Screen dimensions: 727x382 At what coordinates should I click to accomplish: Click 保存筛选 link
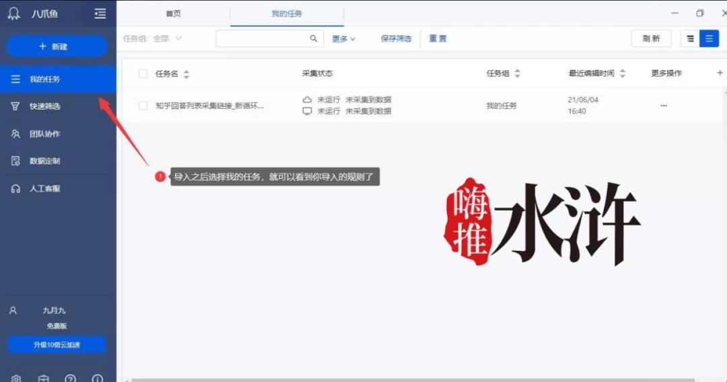pyautogui.click(x=396, y=38)
